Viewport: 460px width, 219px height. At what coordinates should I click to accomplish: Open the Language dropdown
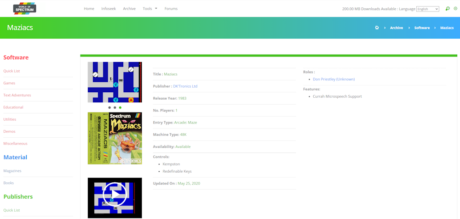427,9
